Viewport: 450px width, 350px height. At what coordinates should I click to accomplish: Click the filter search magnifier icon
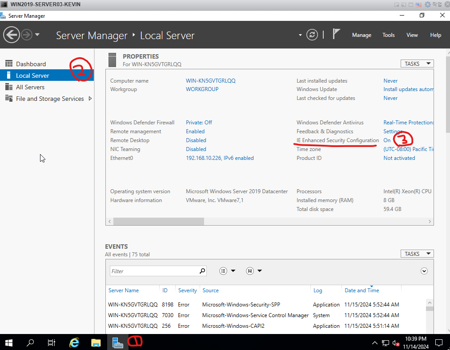[x=202, y=270]
